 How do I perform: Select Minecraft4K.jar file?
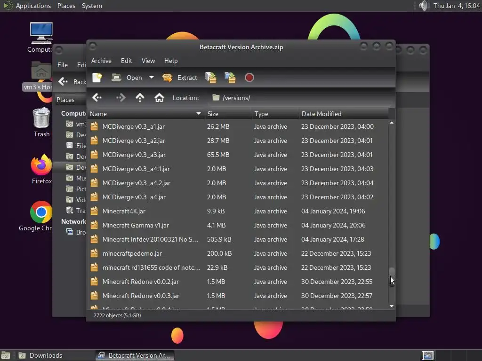pos(238,211)
